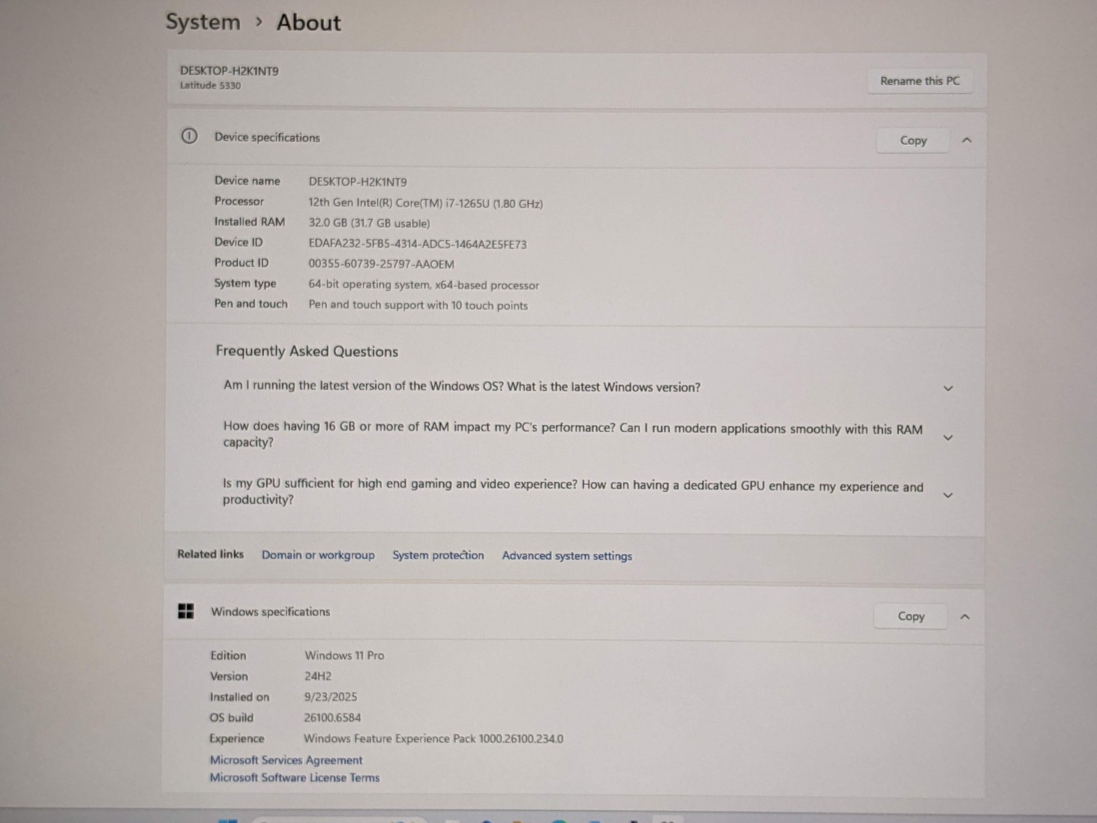Collapse the Device specifications section
Viewport: 1097px width, 823px height.
967,140
